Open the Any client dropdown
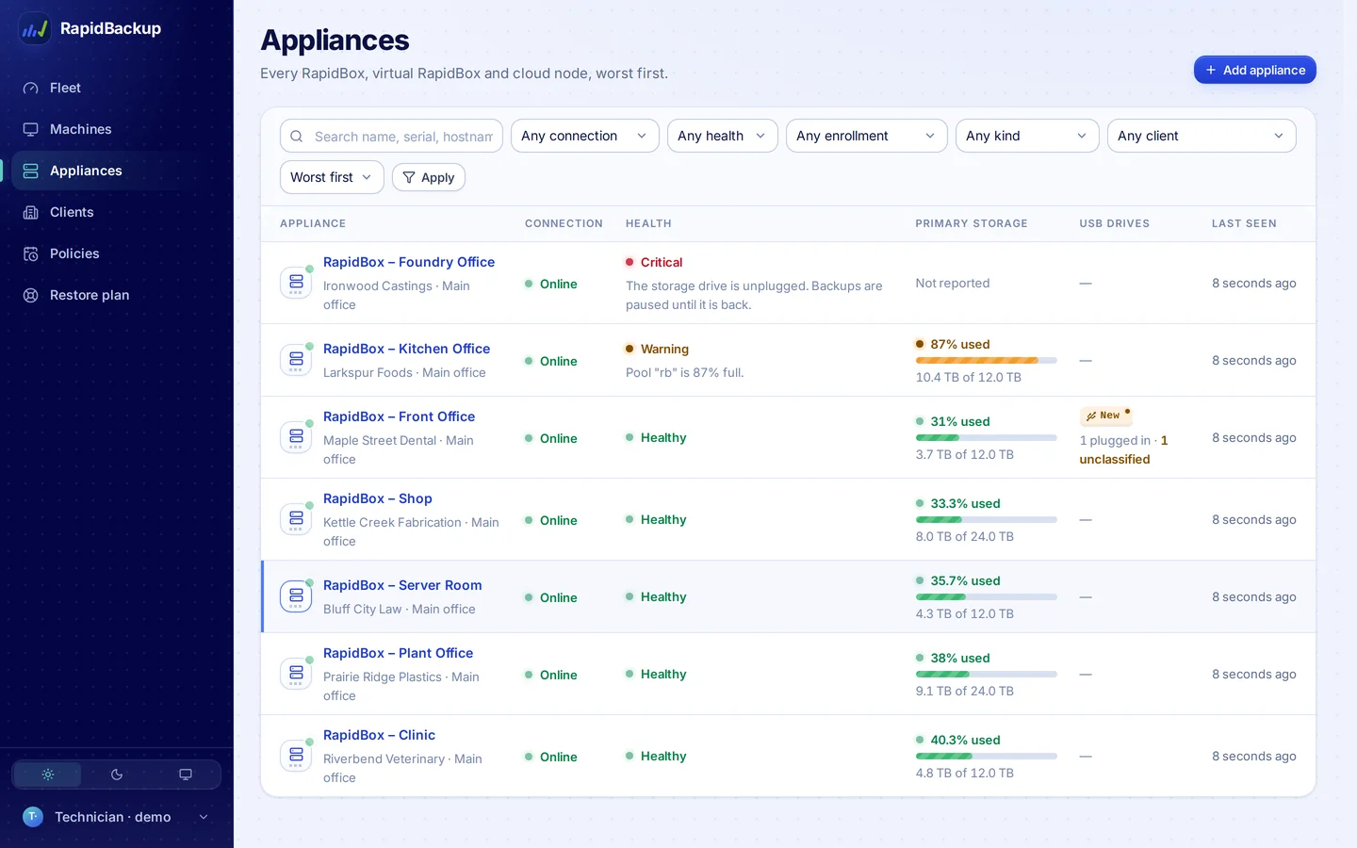The height and width of the screenshot is (848, 1357). [x=1202, y=136]
